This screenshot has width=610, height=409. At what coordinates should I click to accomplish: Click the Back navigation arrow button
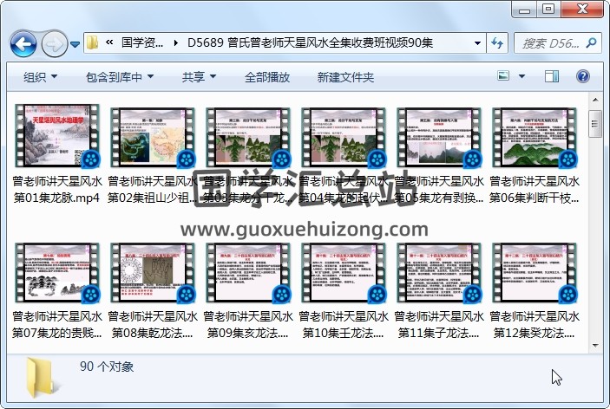click(x=23, y=42)
